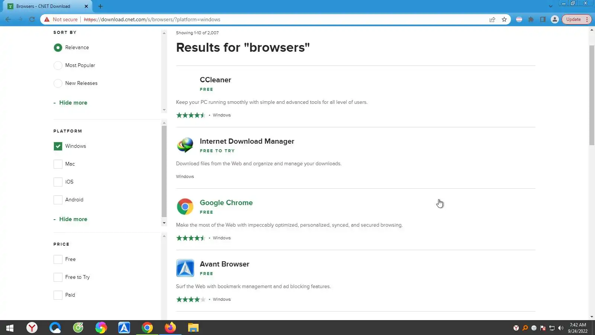Check the Android platform checkbox
The image size is (595, 335).
(58, 200)
